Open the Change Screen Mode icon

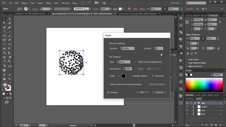click(x=7, y=102)
